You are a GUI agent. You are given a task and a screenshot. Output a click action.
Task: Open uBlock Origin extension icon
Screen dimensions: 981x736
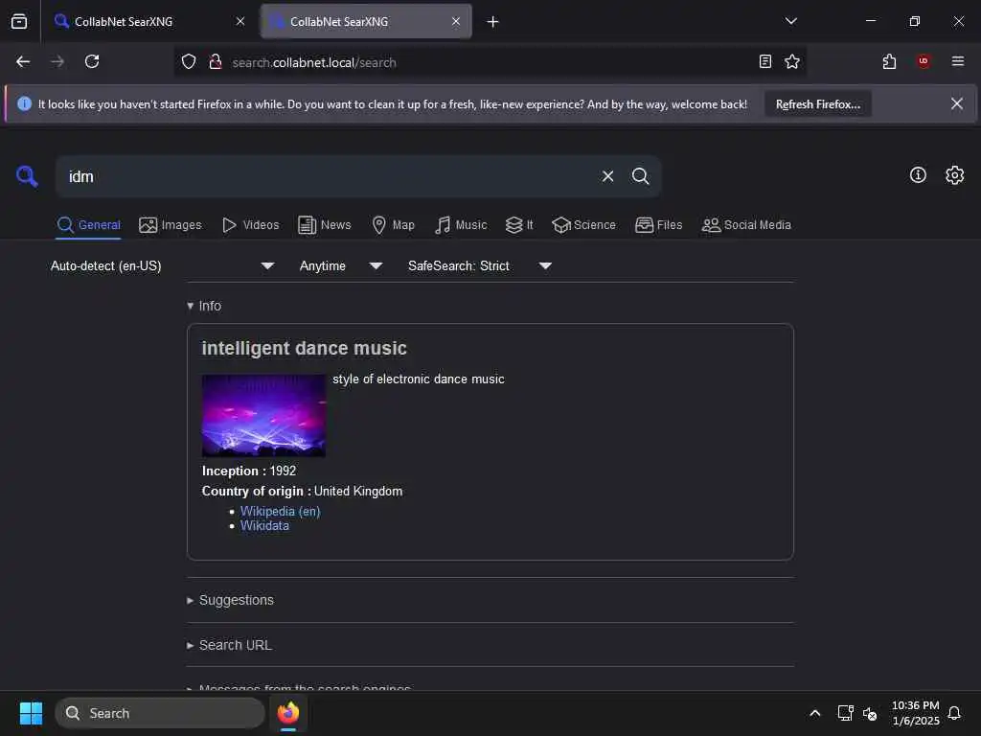tap(924, 61)
